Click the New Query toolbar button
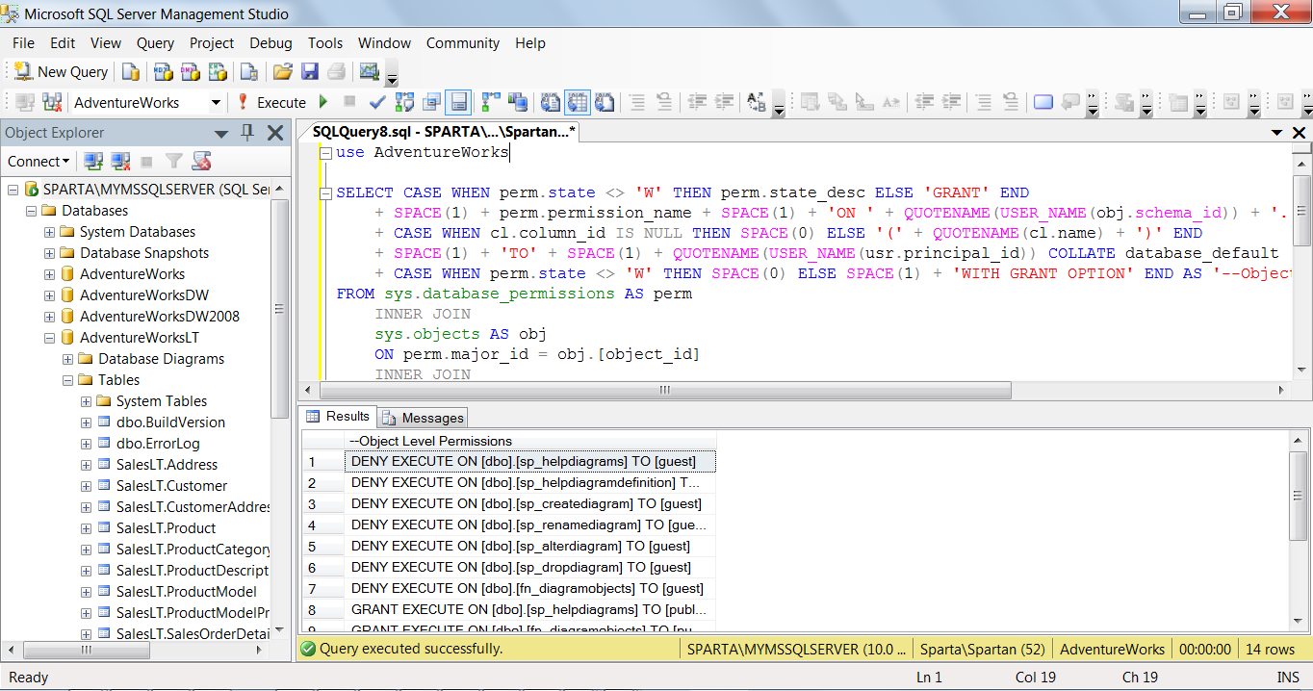 (x=62, y=72)
